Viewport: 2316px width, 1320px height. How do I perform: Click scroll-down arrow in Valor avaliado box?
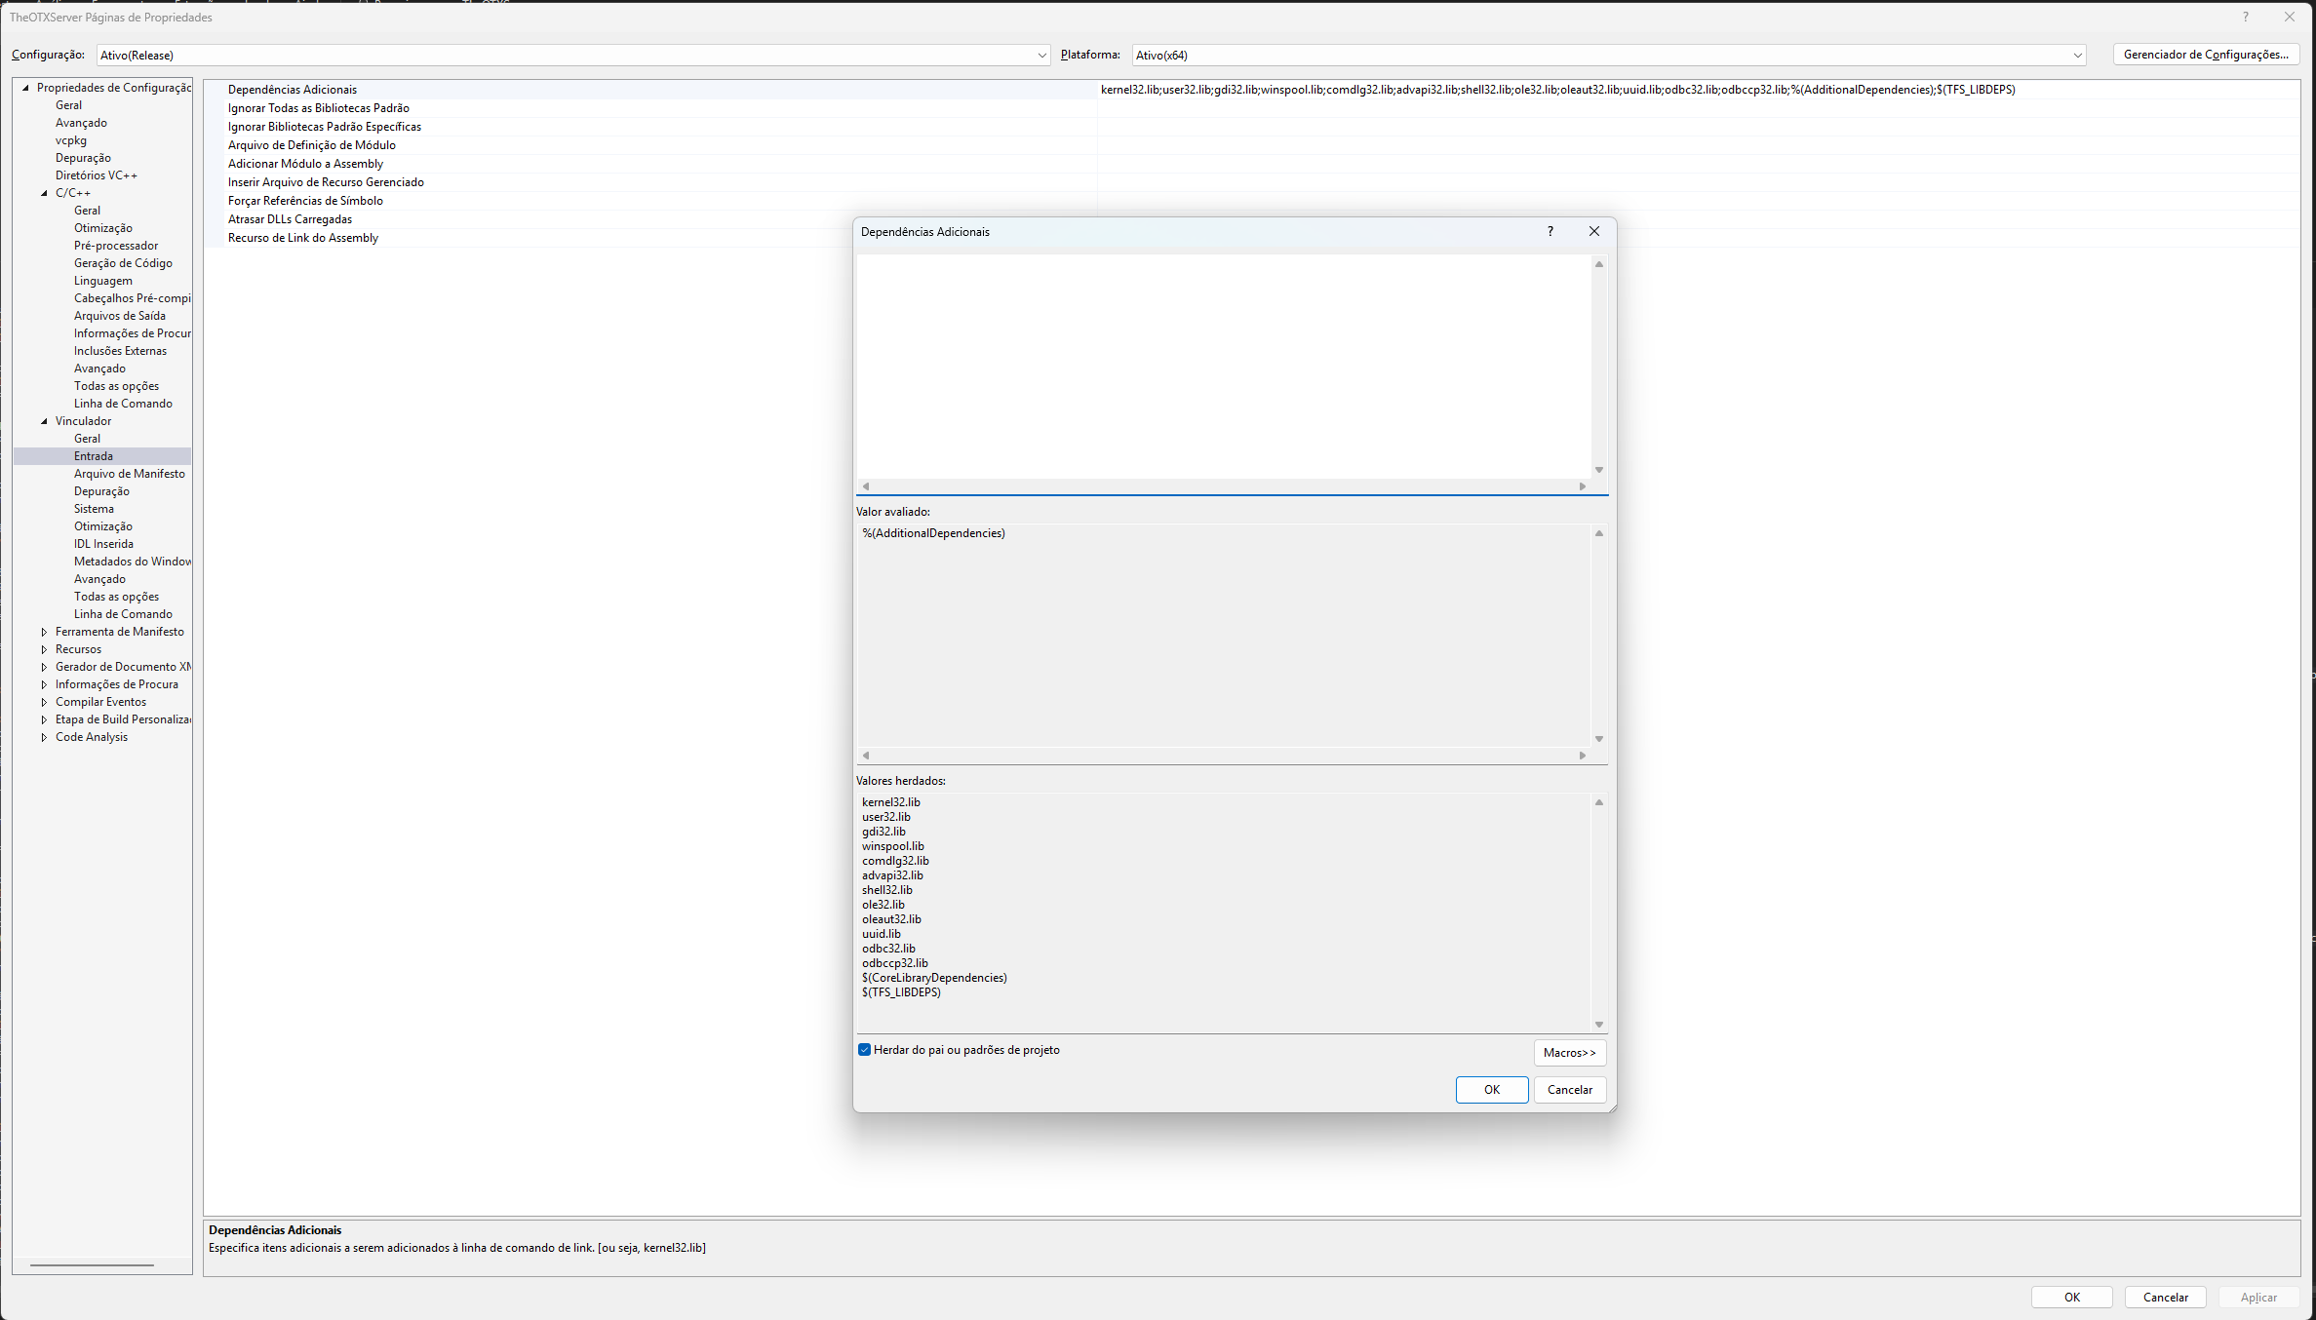coord(1599,739)
